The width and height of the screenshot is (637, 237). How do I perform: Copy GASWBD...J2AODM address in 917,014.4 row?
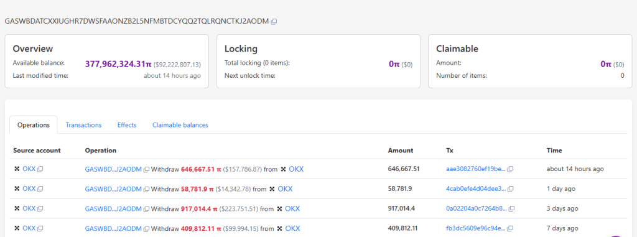click(x=147, y=209)
